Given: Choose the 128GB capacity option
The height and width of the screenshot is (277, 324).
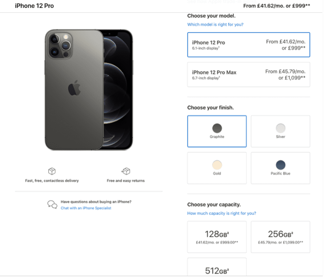Looking at the screenshot, I should click(217, 237).
